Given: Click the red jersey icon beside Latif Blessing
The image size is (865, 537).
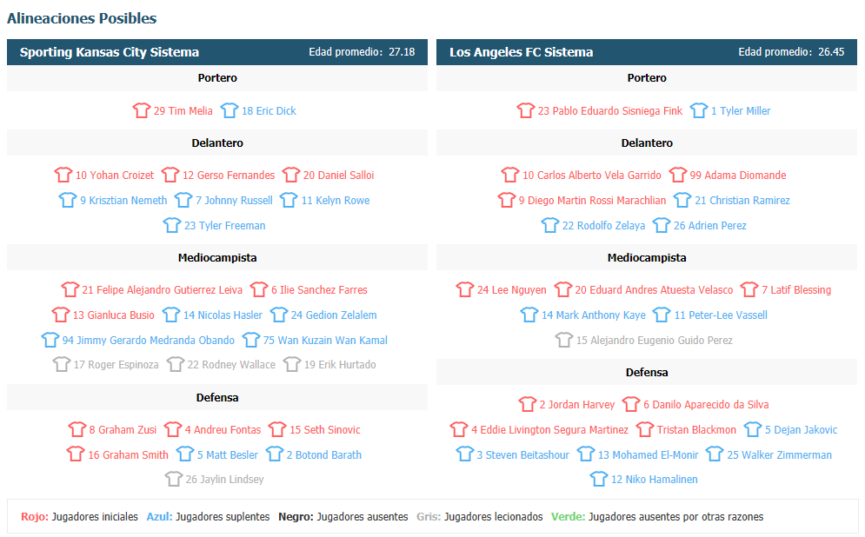Looking at the screenshot, I should click(749, 288).
